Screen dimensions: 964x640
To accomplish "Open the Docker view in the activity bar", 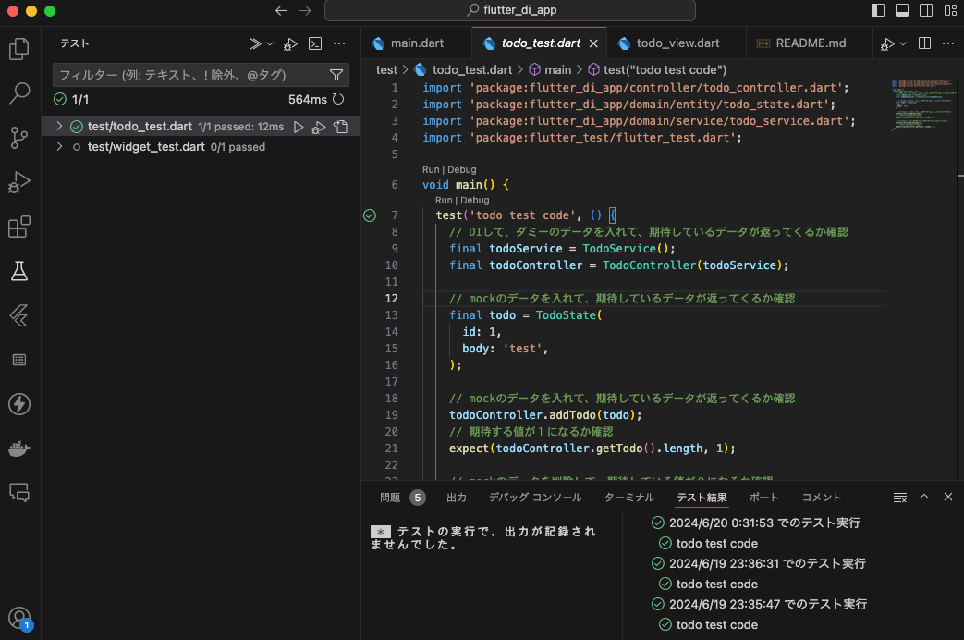I will 19,449.
